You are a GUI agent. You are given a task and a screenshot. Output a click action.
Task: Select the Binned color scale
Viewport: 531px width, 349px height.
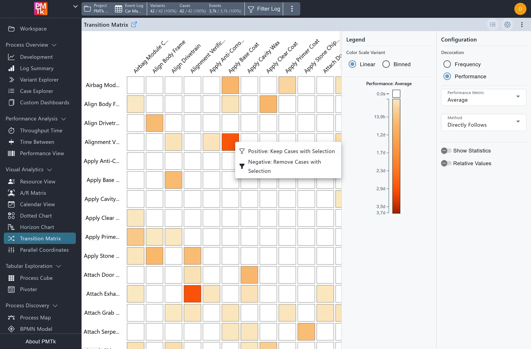[x=386, y=64]
